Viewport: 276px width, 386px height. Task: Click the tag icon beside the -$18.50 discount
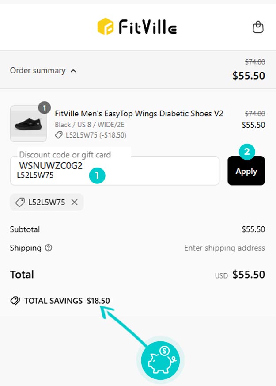[x=59, y=135]
